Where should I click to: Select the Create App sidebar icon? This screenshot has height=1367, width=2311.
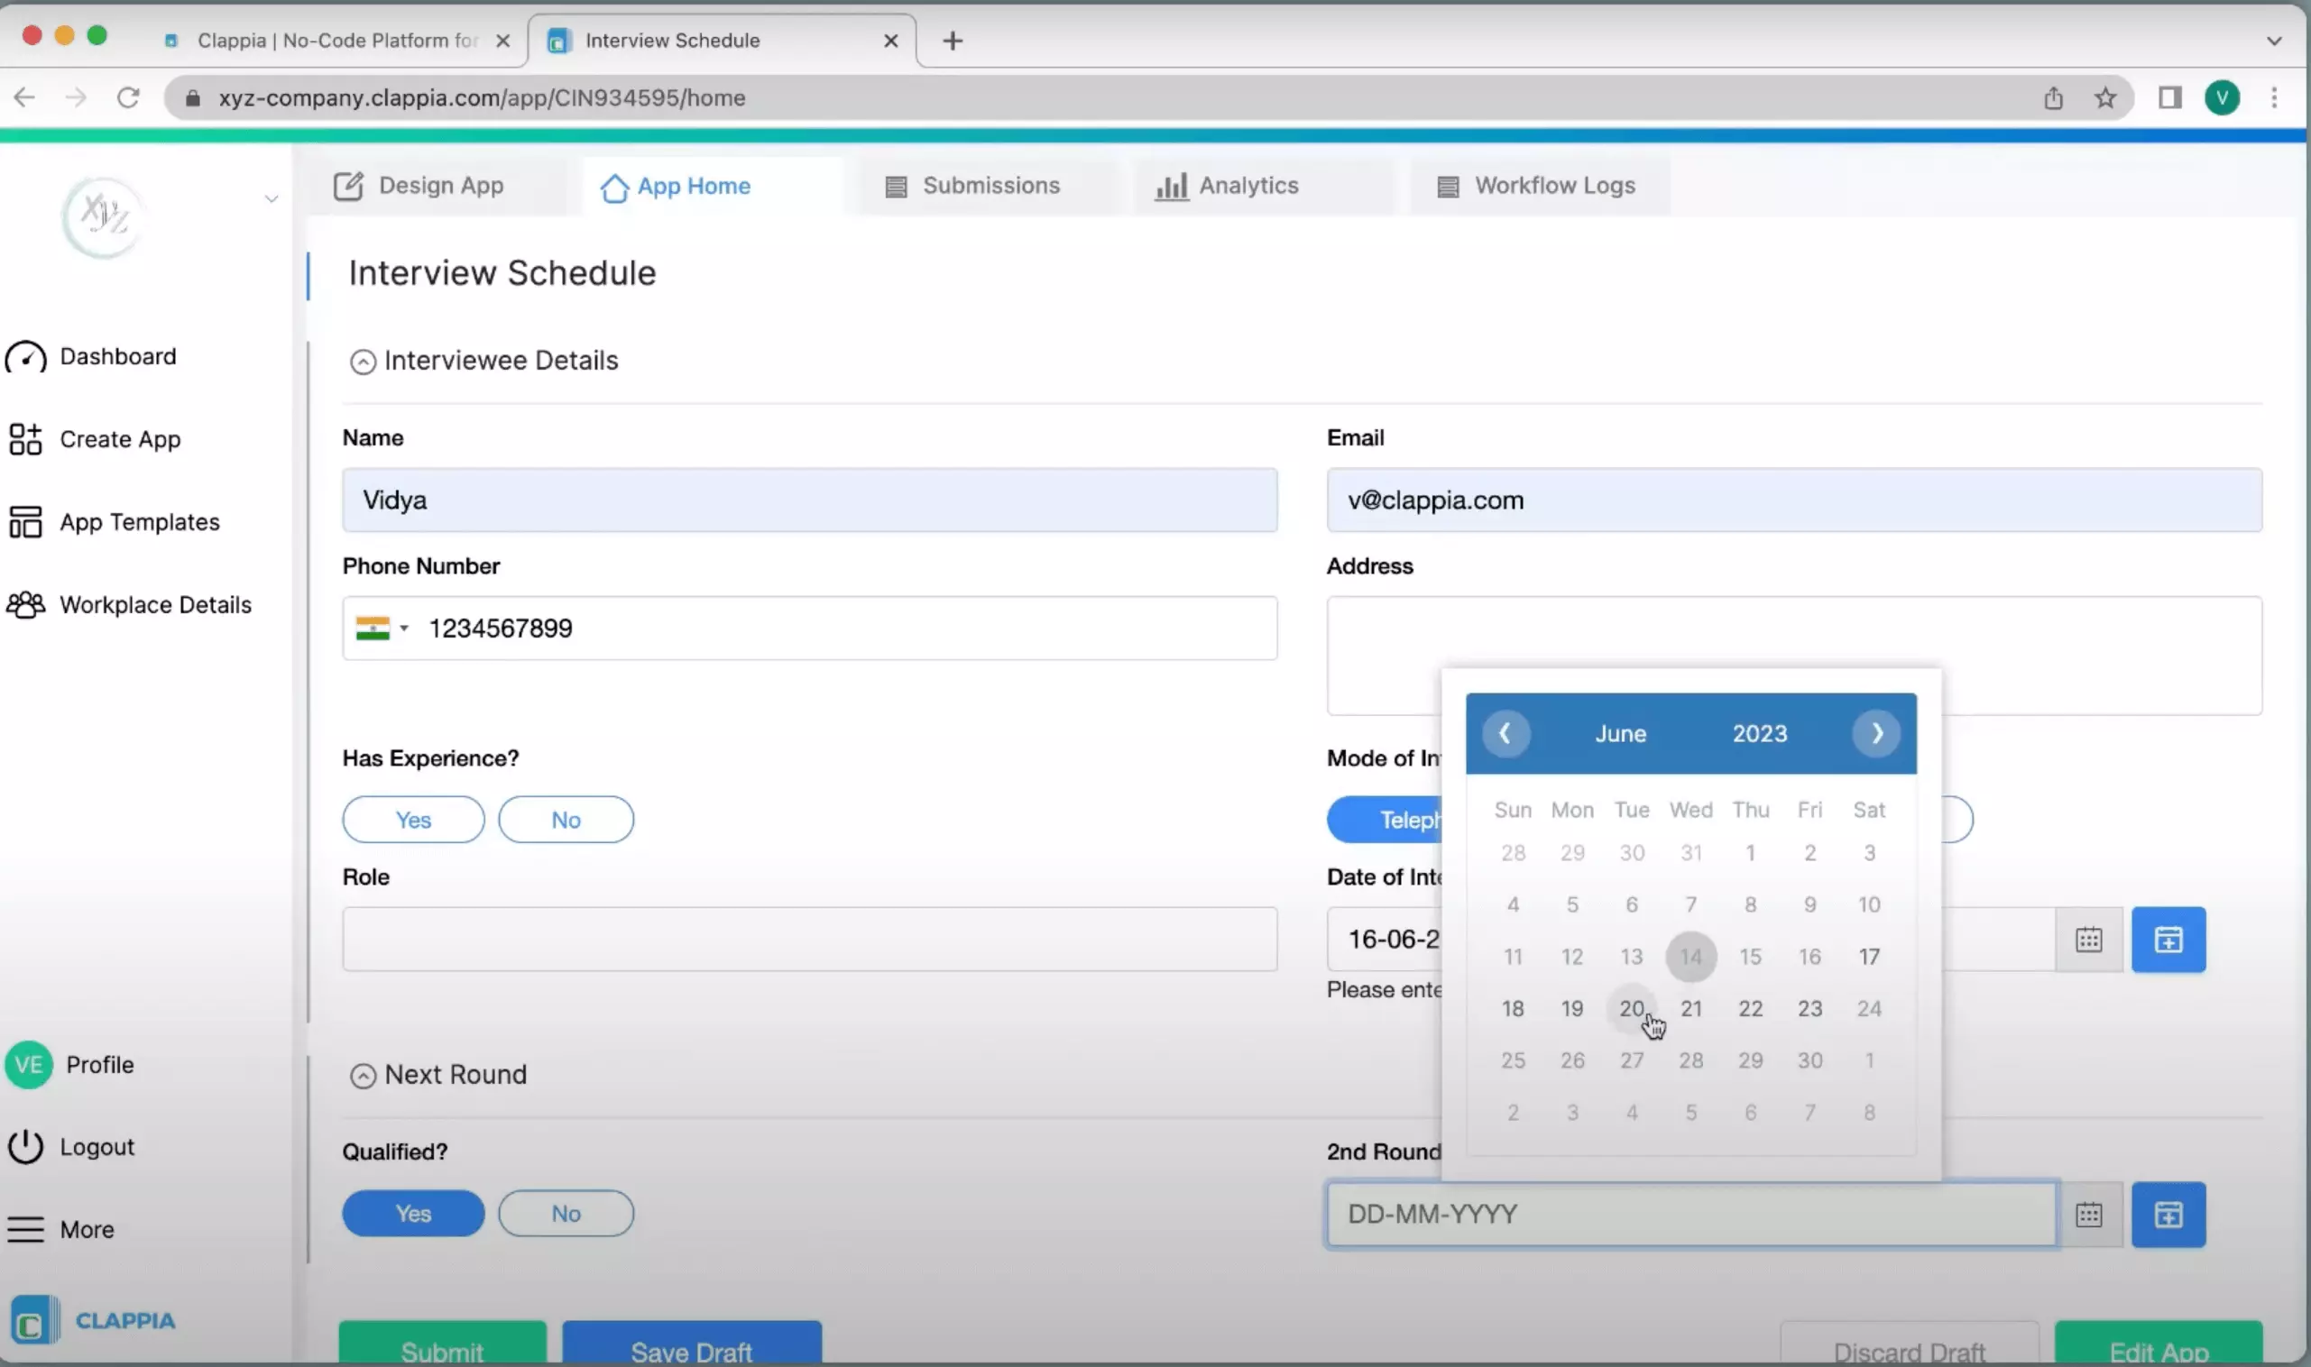click(x=25, y=439)
